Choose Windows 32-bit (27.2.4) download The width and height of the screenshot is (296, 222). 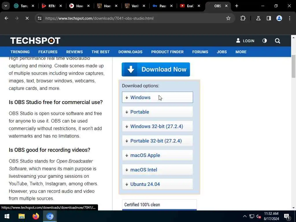(158, 126)
